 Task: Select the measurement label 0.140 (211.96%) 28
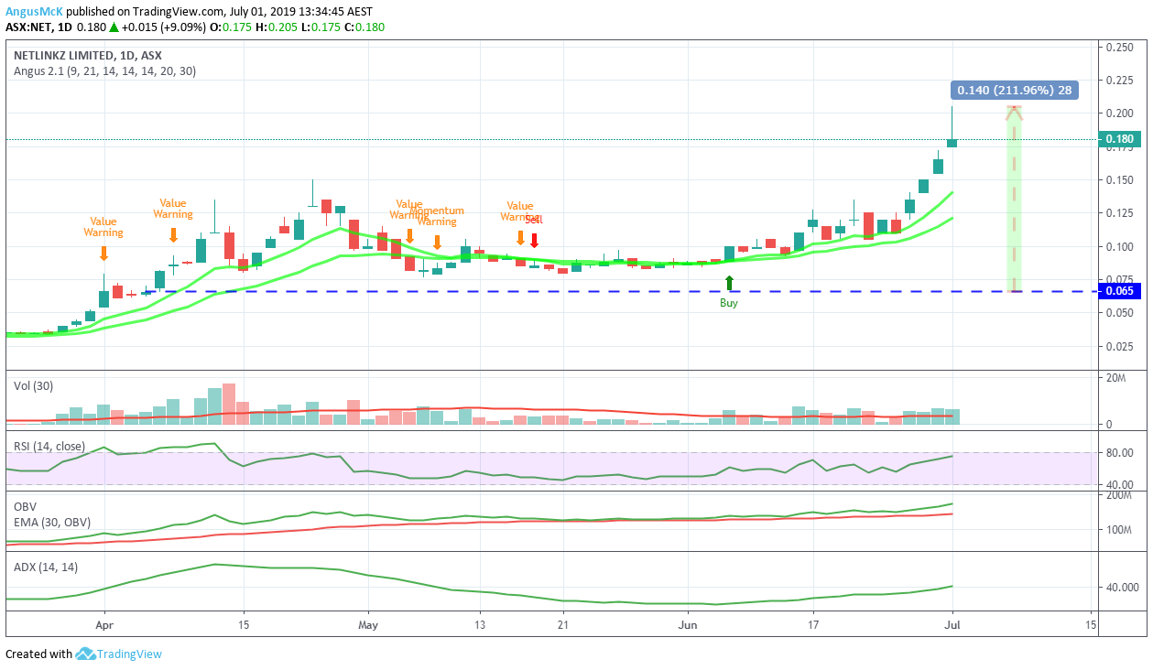click(1014, 90)
